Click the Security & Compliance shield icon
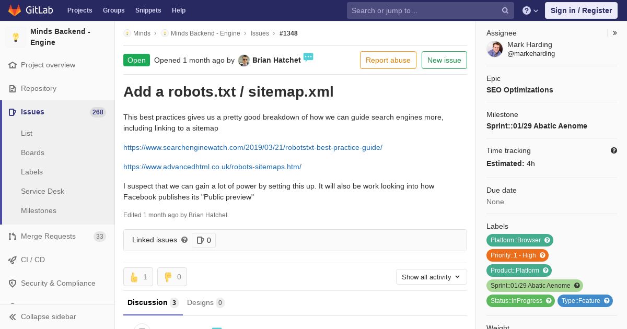Screen dimensions: 627x329 point(13,284)
